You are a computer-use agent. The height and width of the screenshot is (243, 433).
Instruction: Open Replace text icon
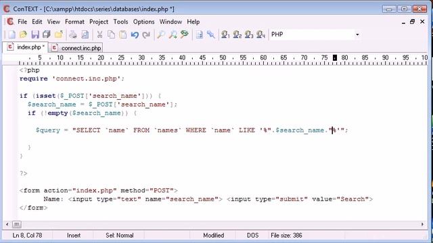(185, 34)
